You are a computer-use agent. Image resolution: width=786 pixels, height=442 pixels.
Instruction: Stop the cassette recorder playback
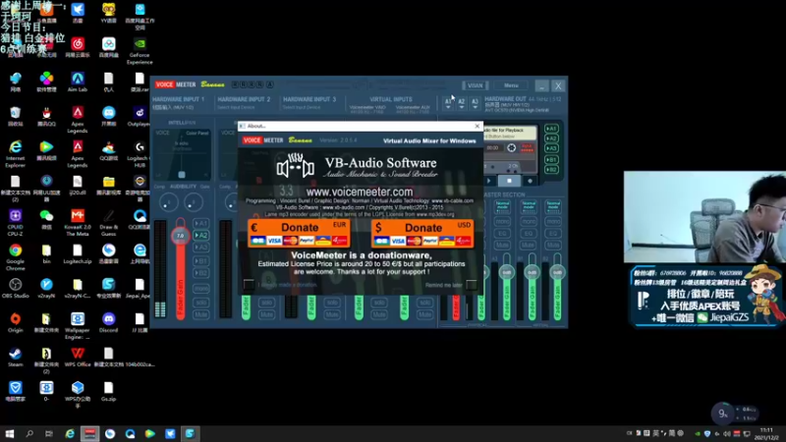pyautogui.click(x=509, y=181)
